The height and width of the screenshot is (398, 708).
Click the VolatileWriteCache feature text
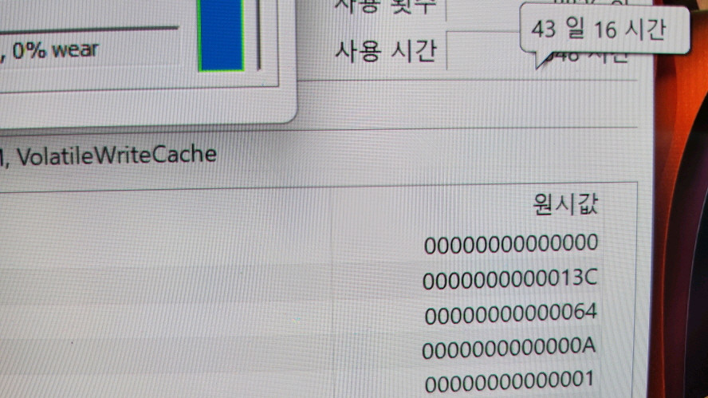tap(116, 156)
